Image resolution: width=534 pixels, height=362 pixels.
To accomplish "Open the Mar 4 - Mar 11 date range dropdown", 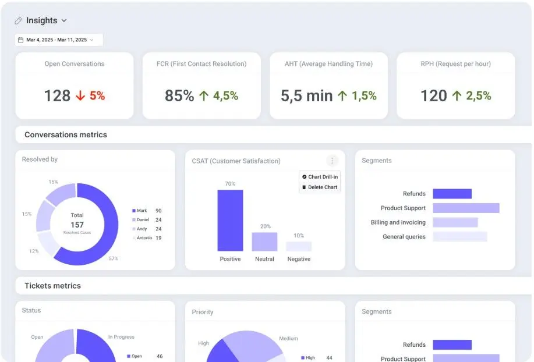I will click(59, 40).
